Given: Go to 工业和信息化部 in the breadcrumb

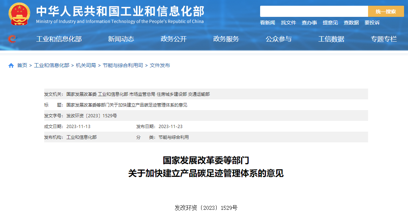Looking at the screenshot, I should (x=51, y=65).
